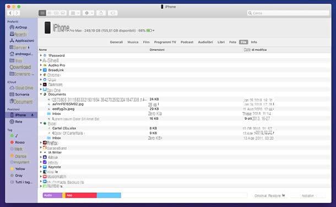Screen dimensions: 336x207
Task: Switch to the Podcast tab
Action: pos(187,42)
